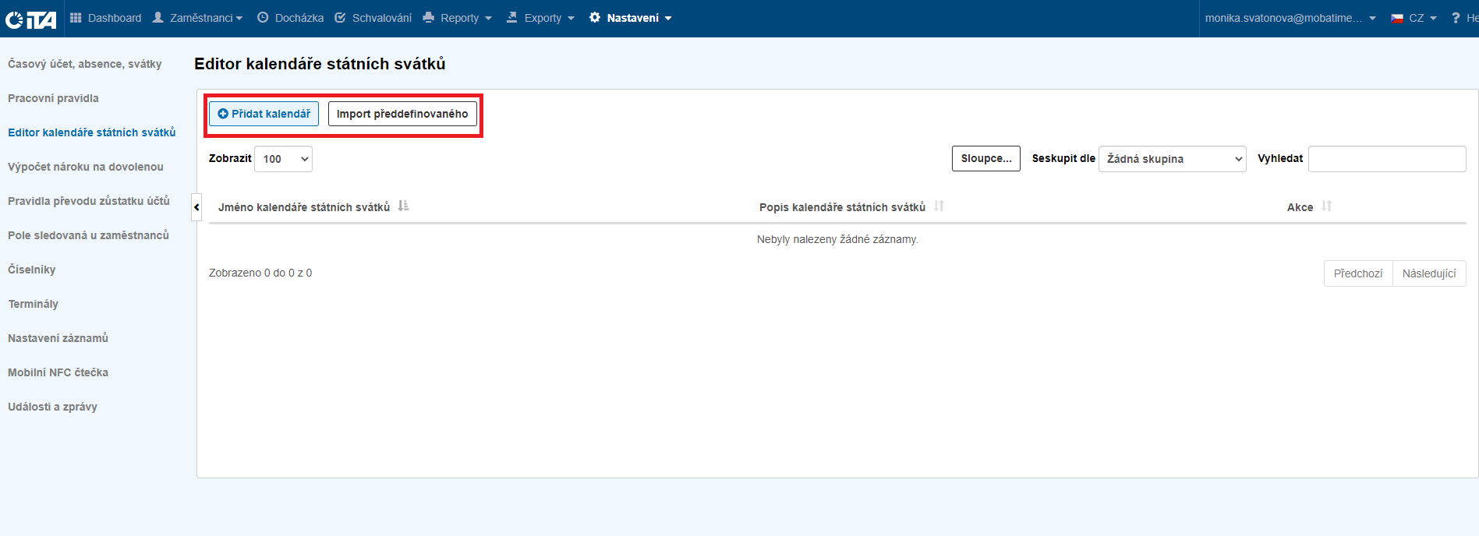Viewport: 1479px width, 536px height.
Task: Open the Docházka page
Action: click(x=290, y=18)
